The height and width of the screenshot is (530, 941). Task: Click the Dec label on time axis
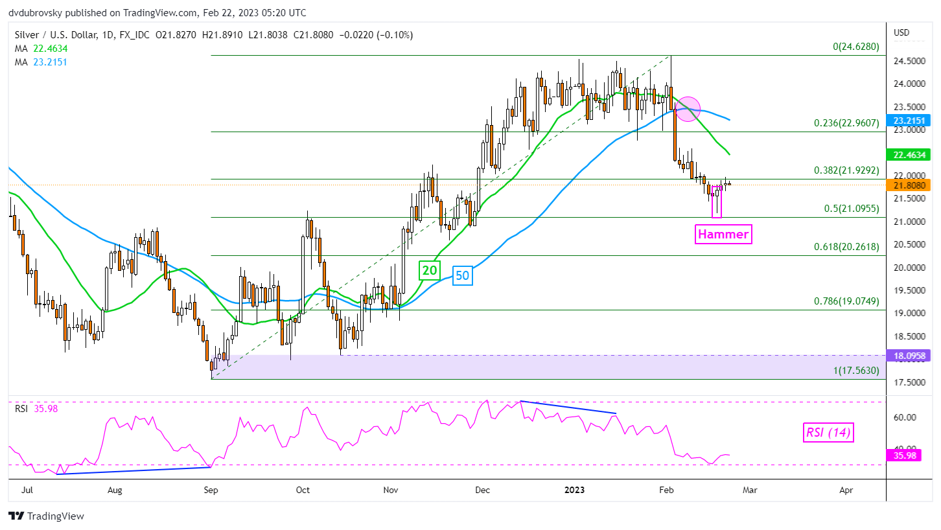(482, 490)
